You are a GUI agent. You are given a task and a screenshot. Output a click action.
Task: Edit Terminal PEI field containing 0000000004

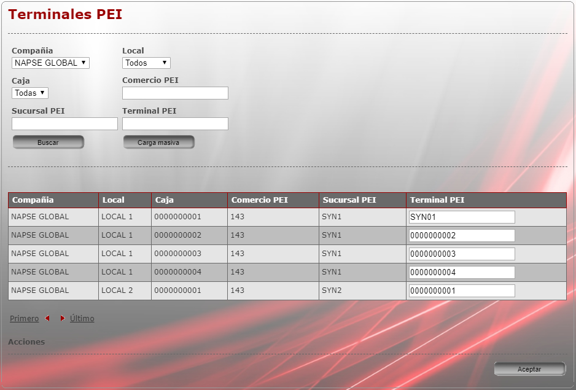(x=462, y=272)
